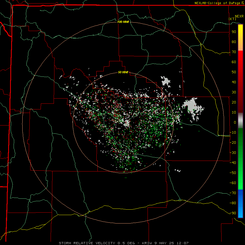
Task: Click the 20 value on the velocity scale
Action: (234, 102)
